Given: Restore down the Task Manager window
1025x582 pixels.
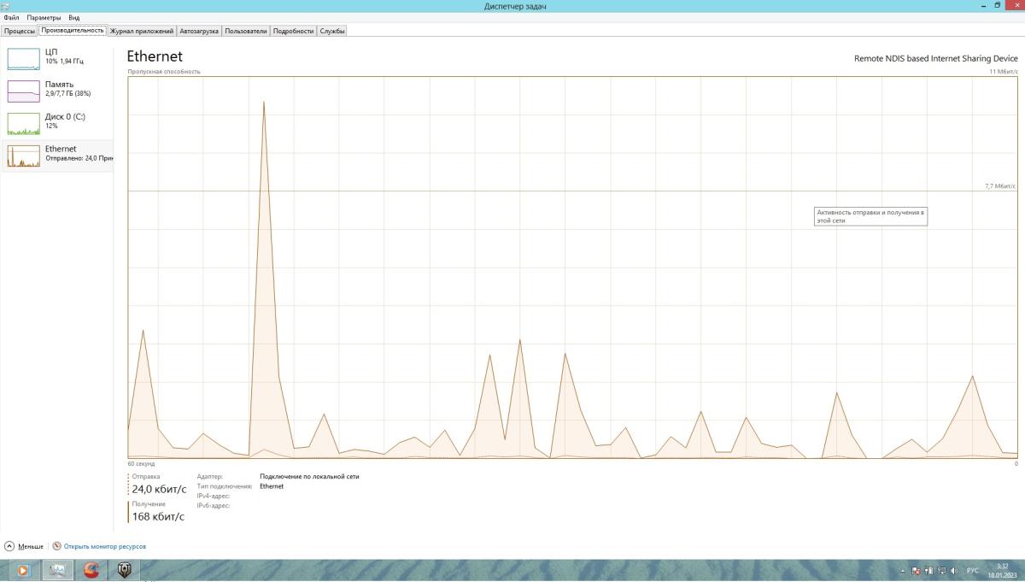Looking at the screenshot, I should [997, 6].
